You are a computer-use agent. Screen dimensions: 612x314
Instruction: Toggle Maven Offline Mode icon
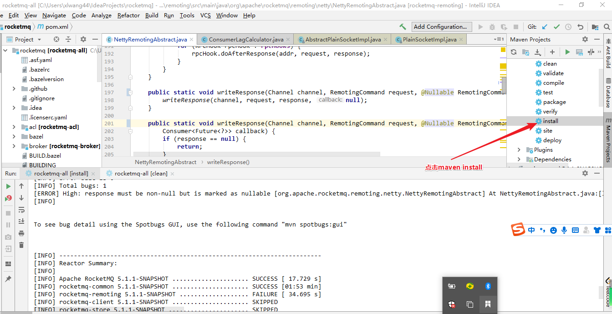click(591, 52)
